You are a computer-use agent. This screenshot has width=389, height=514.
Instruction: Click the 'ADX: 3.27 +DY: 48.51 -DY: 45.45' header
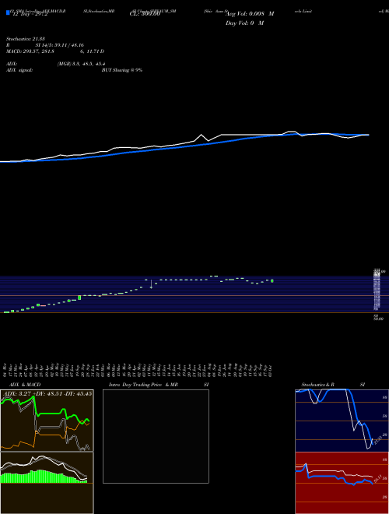pyautogui.click(x=47, y=393)
